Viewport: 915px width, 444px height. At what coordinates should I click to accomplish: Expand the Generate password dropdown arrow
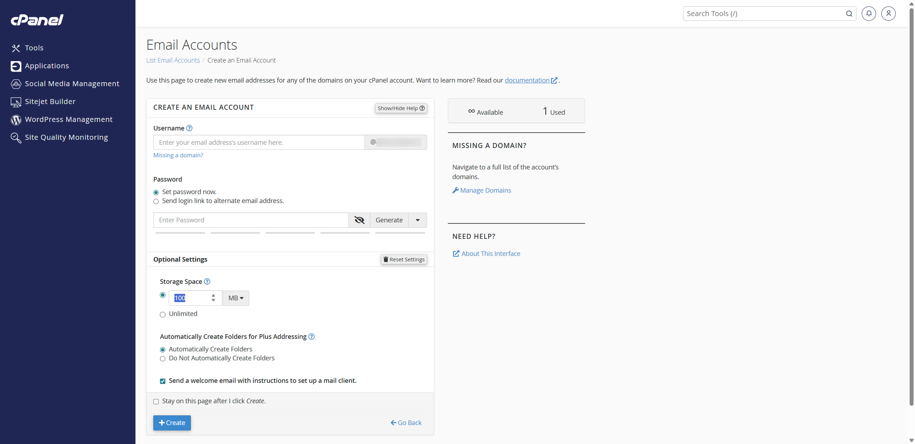417,220
